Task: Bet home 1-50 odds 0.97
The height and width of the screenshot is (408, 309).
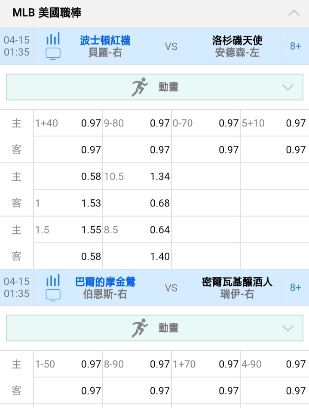Action: (x=68, y=364)
